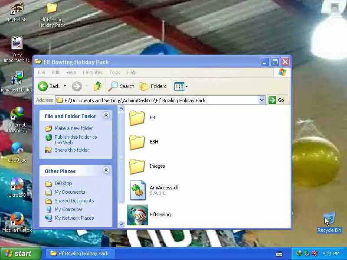Image resolution: width=347 pixels, height=260 pixels.
Task: Open the Elf Bowling Holiday Pack desktop folder
Action: coord(52,14)
